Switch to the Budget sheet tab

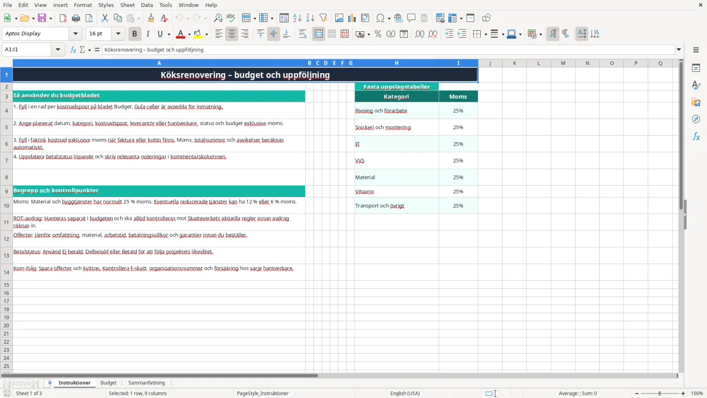pyautogui.click(x=108, y=383)
